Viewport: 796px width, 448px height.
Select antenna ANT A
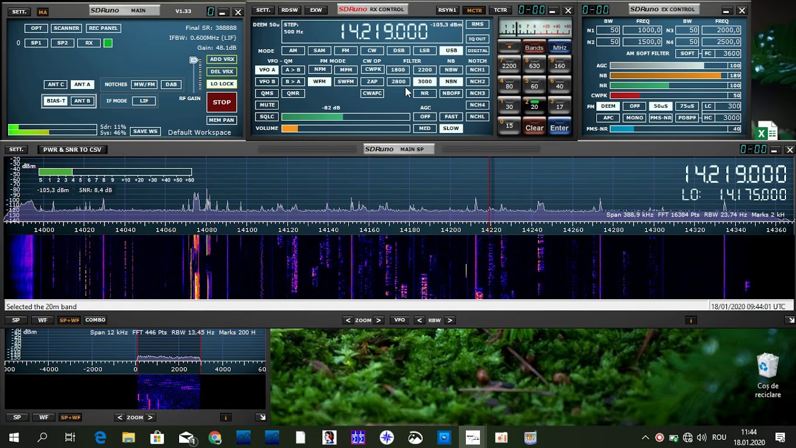coord(82,85)
